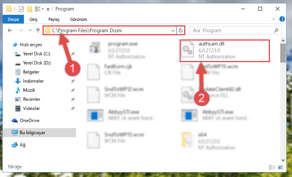292x177 pixels.
Task: Switch to large thumbnails view icon
Action: click(281, 167)
